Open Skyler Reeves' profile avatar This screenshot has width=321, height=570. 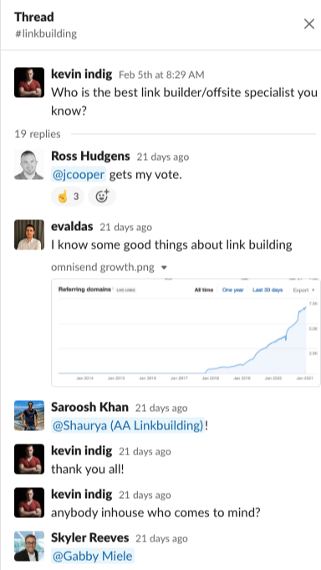(29, 546)
